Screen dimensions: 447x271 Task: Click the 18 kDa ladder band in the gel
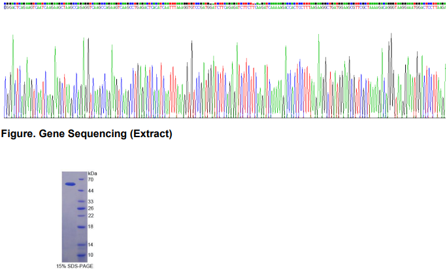click(x=82, y=227)
